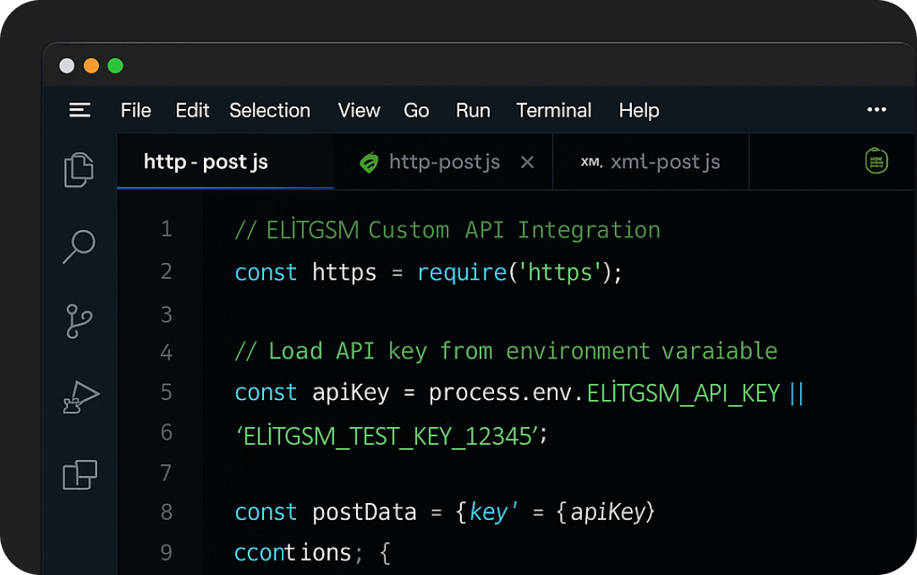This screenshot has width=917, height=575.
Task: Open the Terminal menu
Action: 553,110
